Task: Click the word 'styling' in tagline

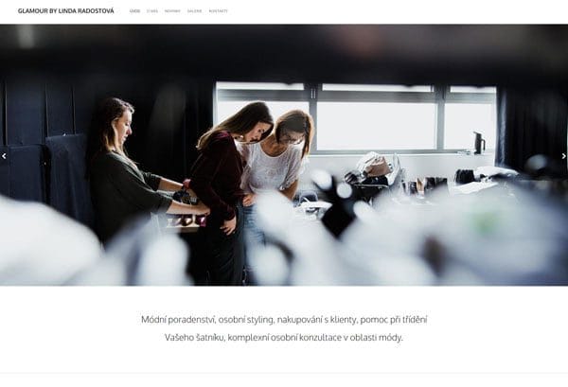Action: 259,320
